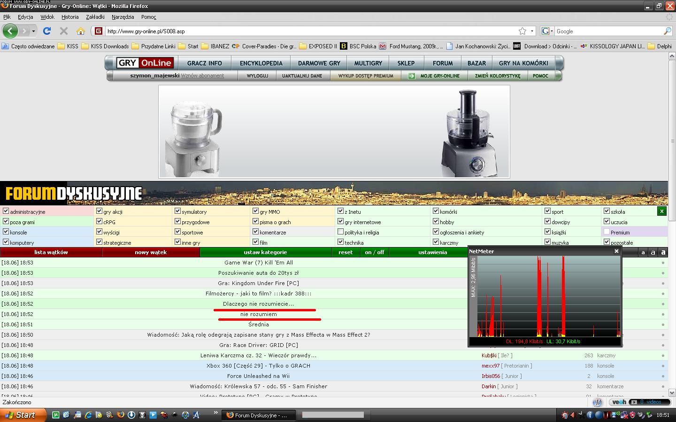The width and height of the screenshot is (676, 422).
Task: Open the Często odwiedzane bookmark menu
Action: pyautogui.click(x=28, y=46)
